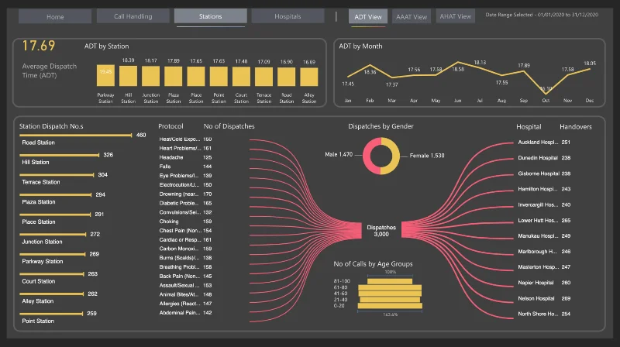Viewport: 620px width, 347px height.
Task: Select the Court Station ADT bar
Action: click(x=241, y=76)
